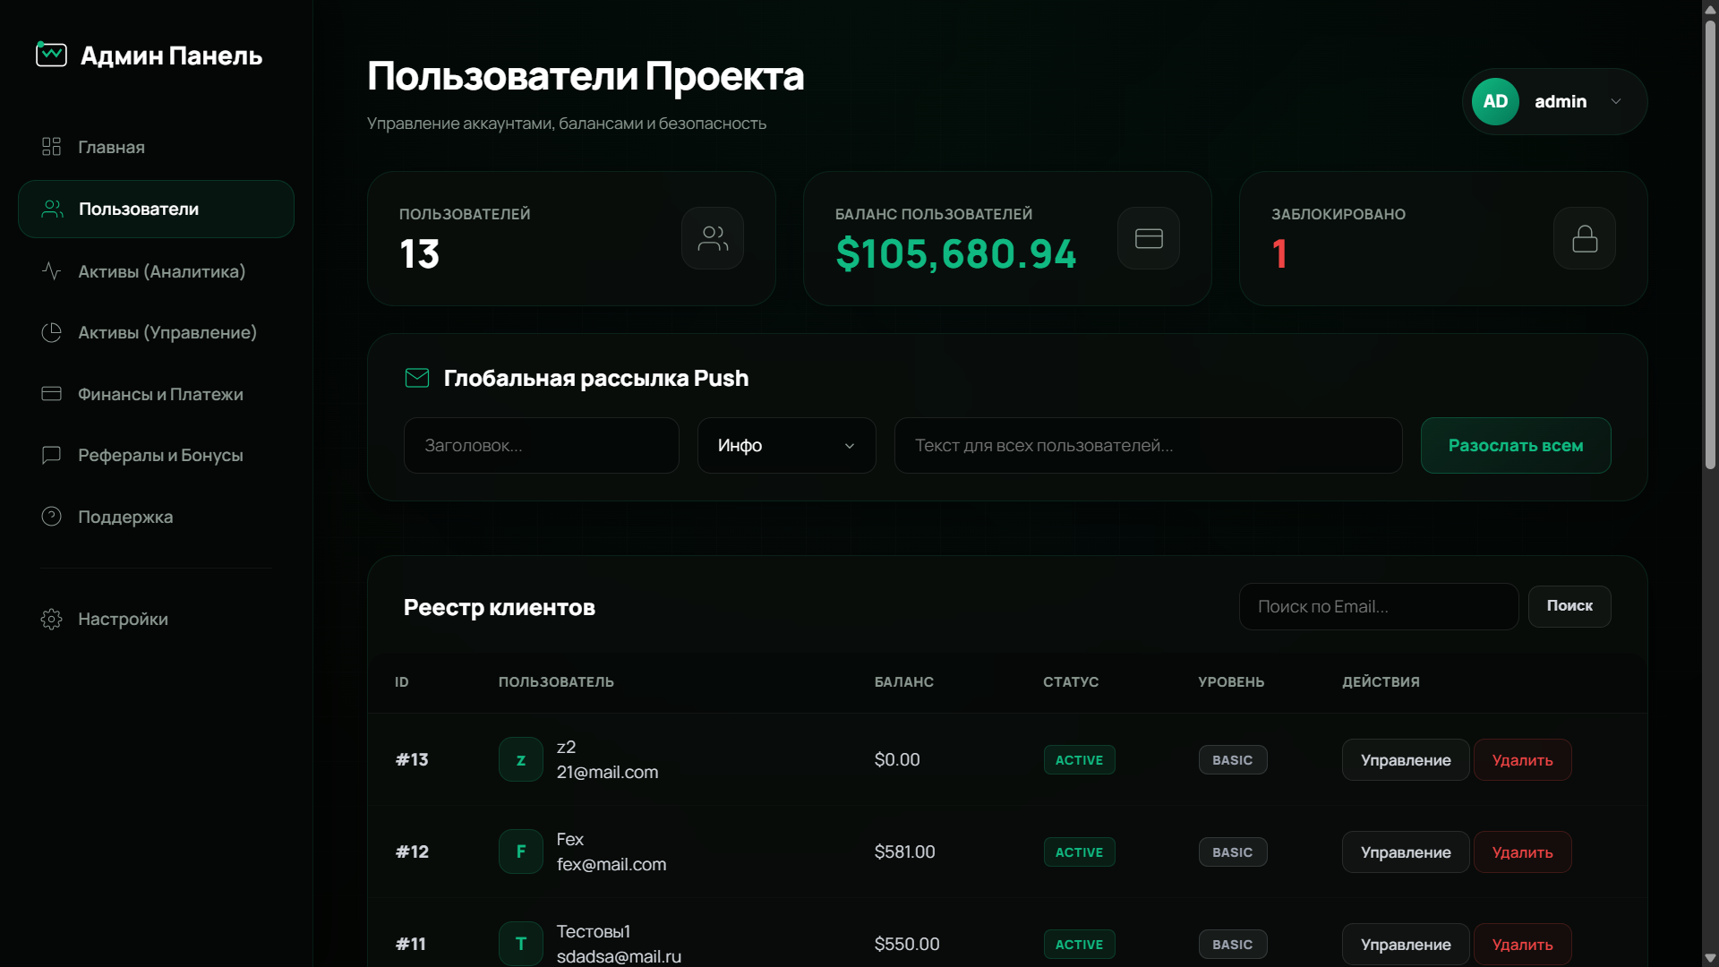Click Управление for user Fex

pyautogui.click(x=1406, y=852)
